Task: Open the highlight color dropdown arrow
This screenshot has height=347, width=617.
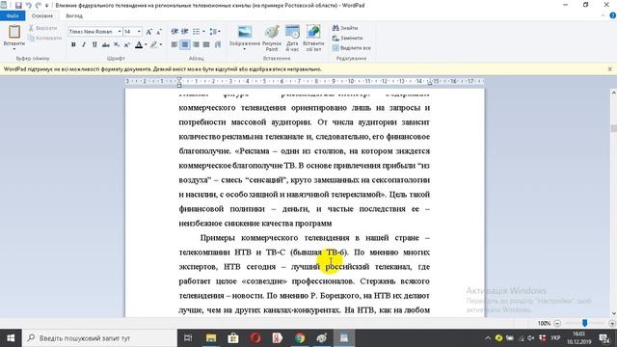Action: click(x=161, y=45)
